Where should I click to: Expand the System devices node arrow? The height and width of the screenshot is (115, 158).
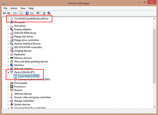point(8,105)
